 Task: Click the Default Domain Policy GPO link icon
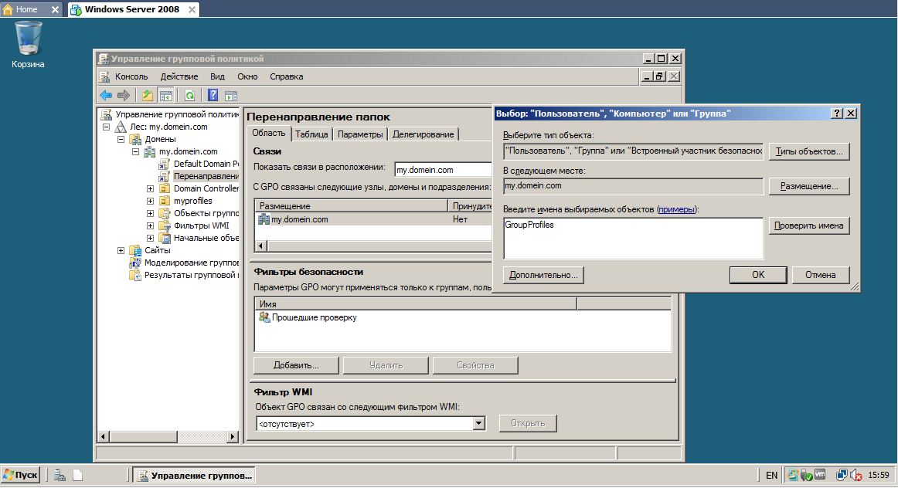pos(165,164)
